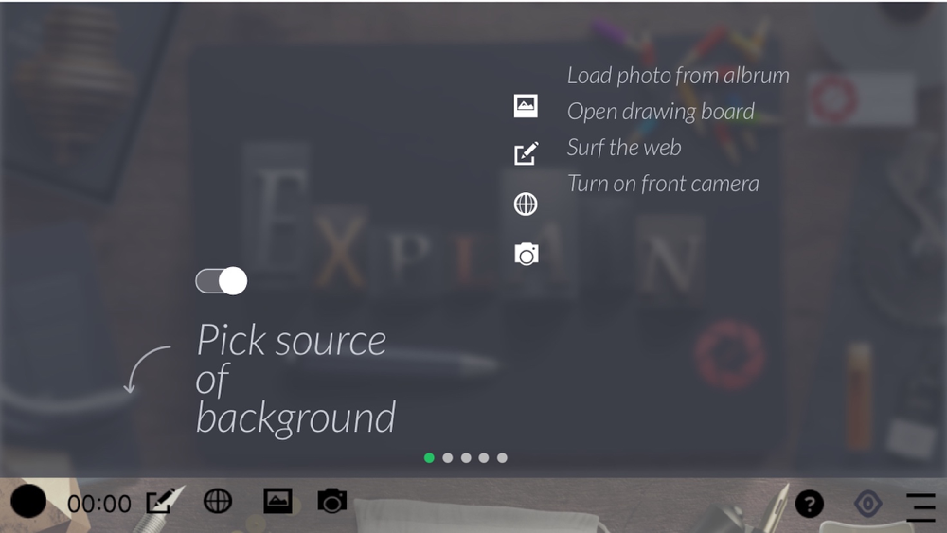This screenshot has height=533, width=947.
Task: Click 'Turn on front camera' text
Action: click(x=663, y=184)
